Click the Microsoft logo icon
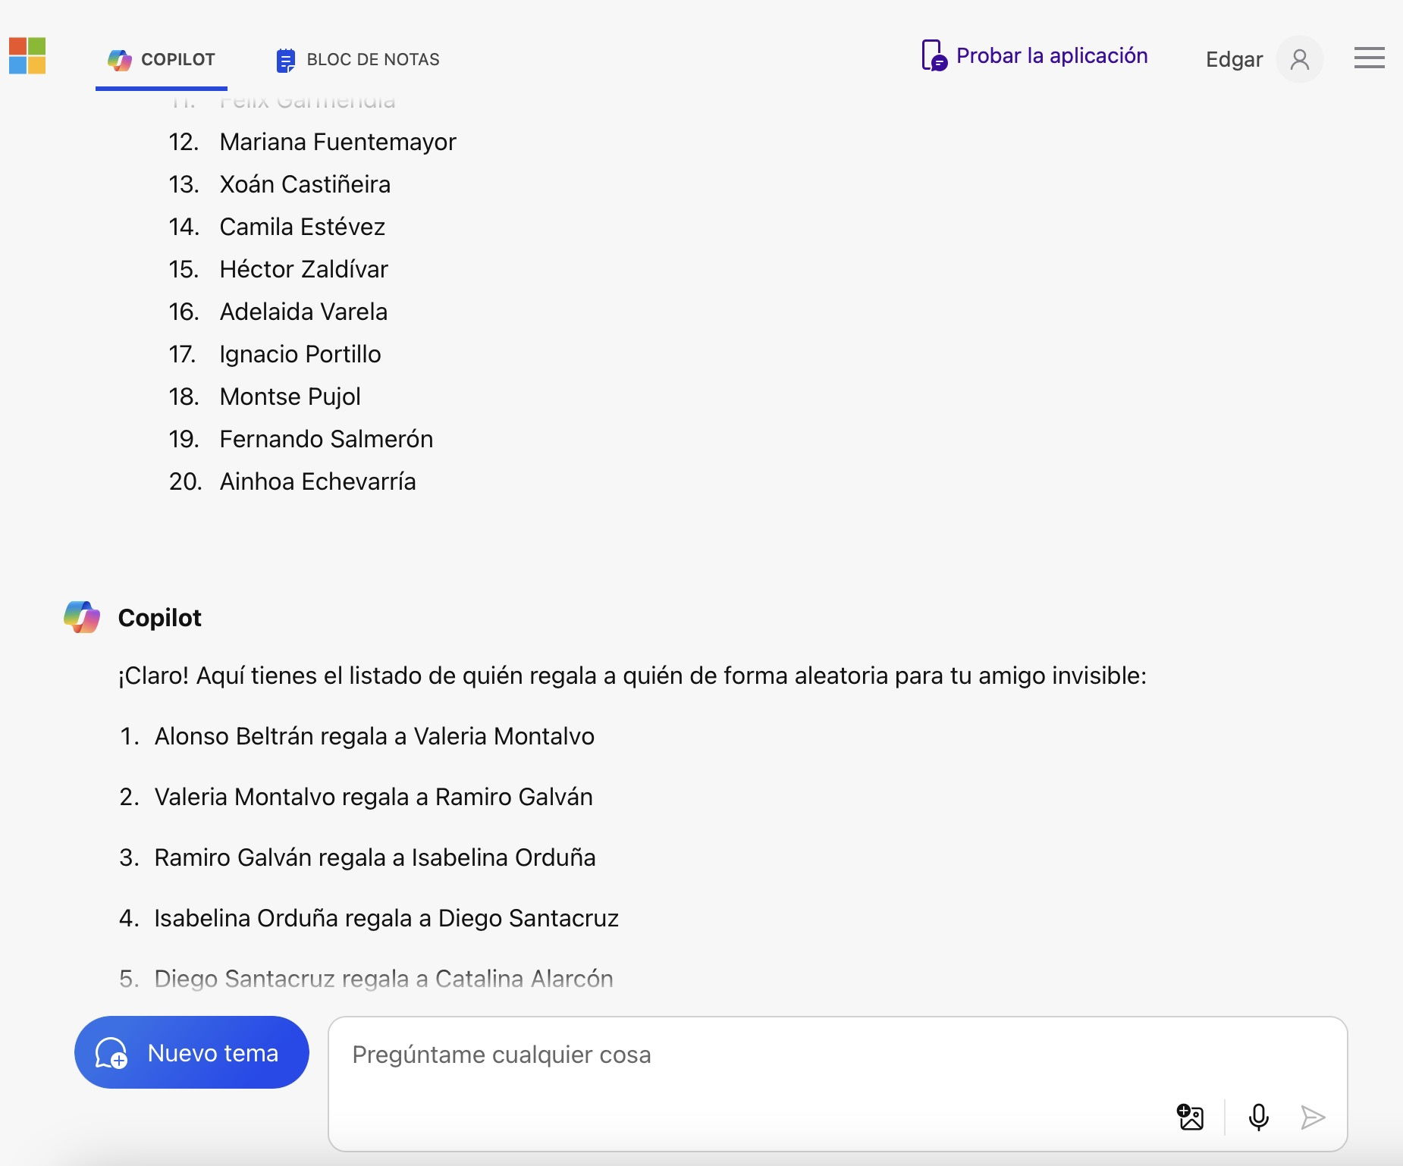 [x=27, y=56]
